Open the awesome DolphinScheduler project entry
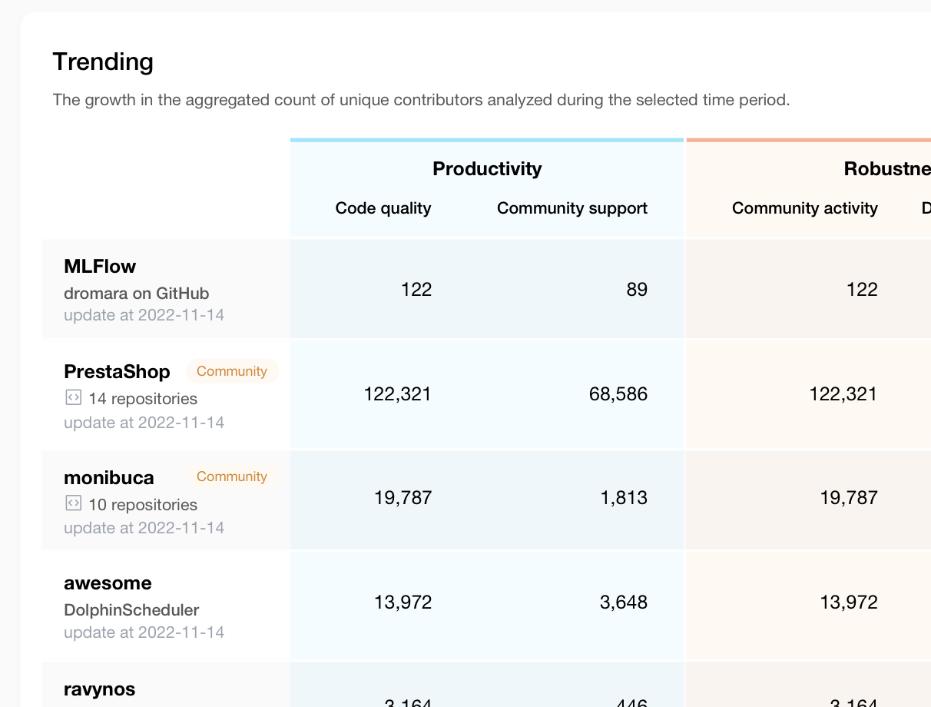 108,583
